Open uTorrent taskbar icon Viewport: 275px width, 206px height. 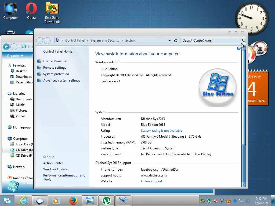pos(106,201)
